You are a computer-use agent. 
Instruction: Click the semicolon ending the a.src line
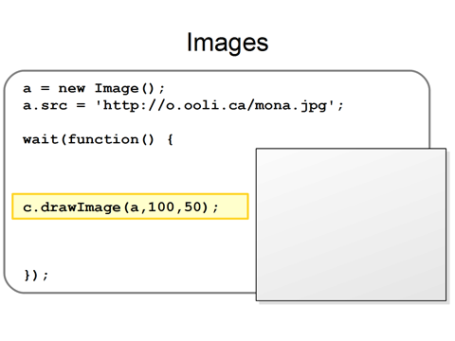(340, 106)
